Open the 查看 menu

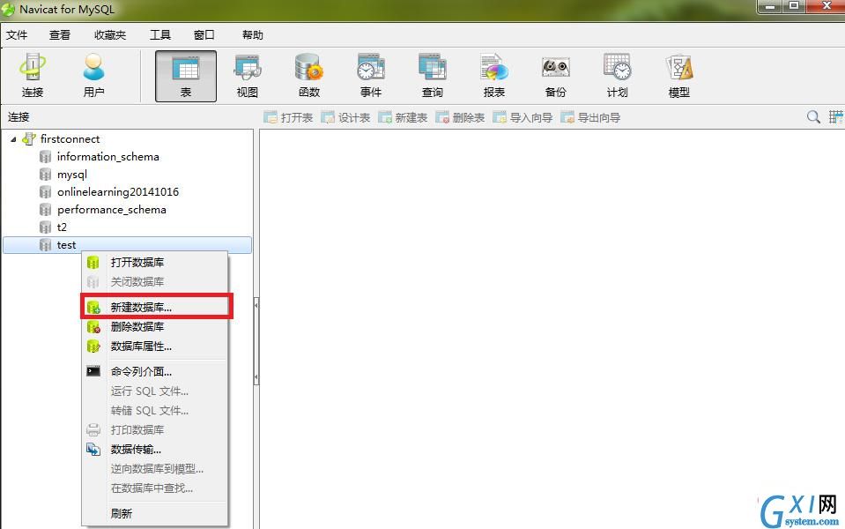[x=59, y=35]
